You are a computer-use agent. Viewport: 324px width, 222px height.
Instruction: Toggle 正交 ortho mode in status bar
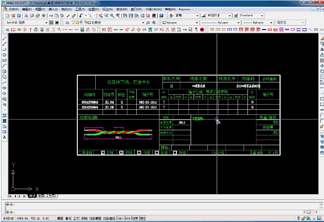click(75, 218)
